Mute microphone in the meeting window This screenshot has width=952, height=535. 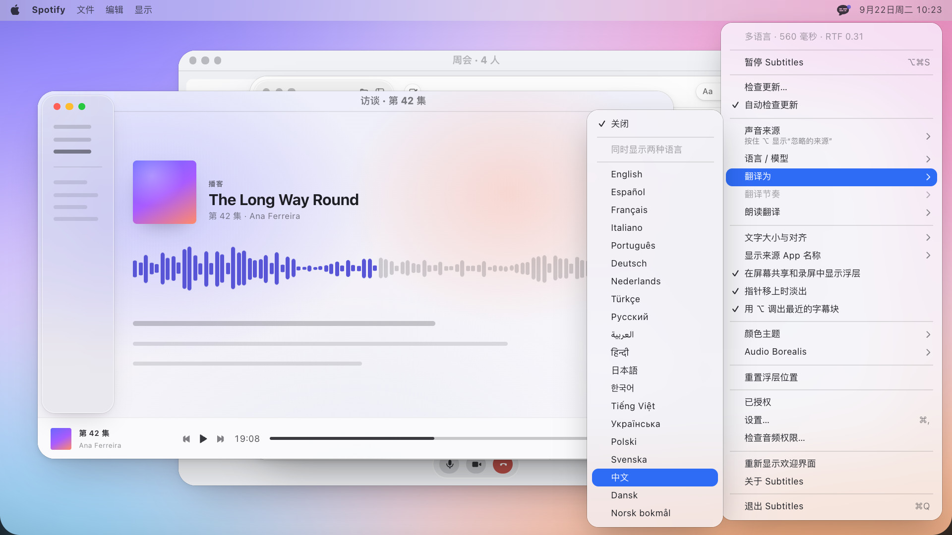tap(449, 465)
